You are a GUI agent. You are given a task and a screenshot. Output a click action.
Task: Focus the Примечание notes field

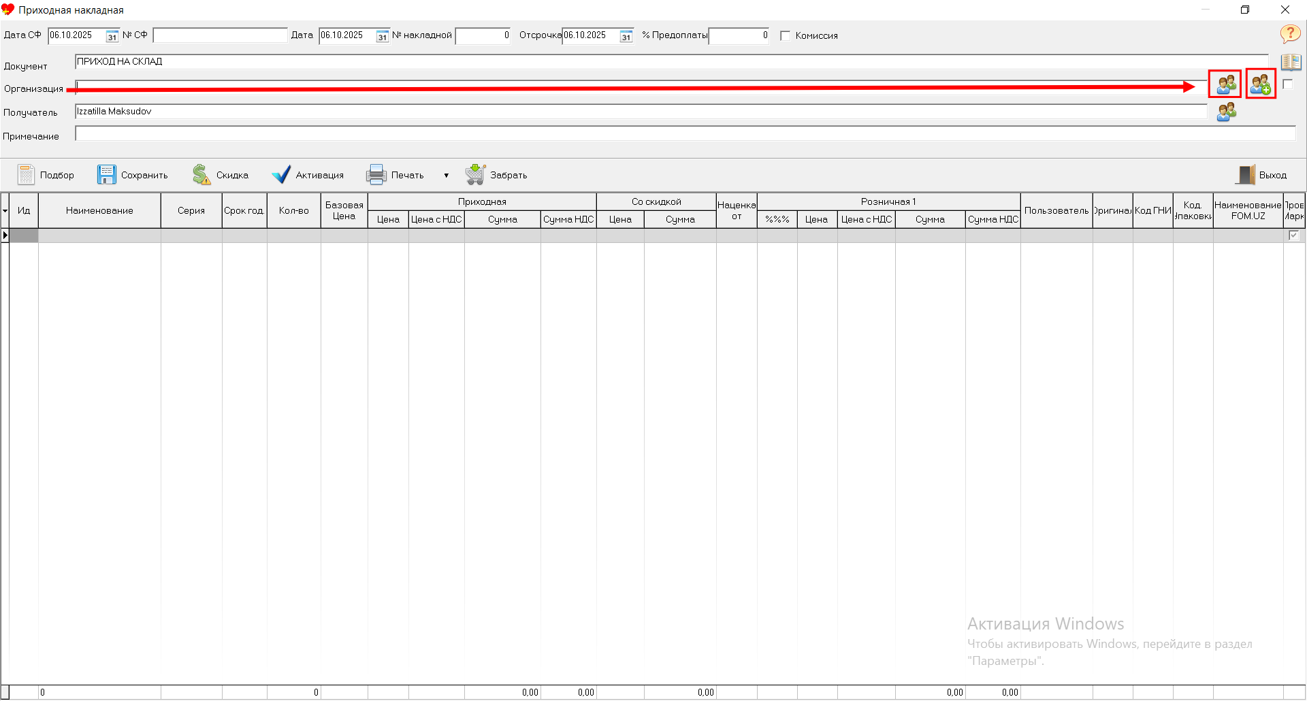tap(685, 134)
